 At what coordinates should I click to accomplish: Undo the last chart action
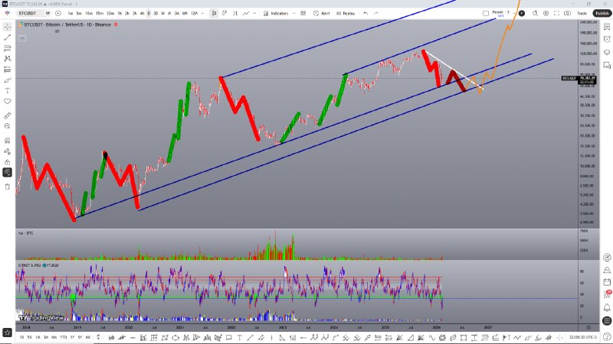[366, 13]
